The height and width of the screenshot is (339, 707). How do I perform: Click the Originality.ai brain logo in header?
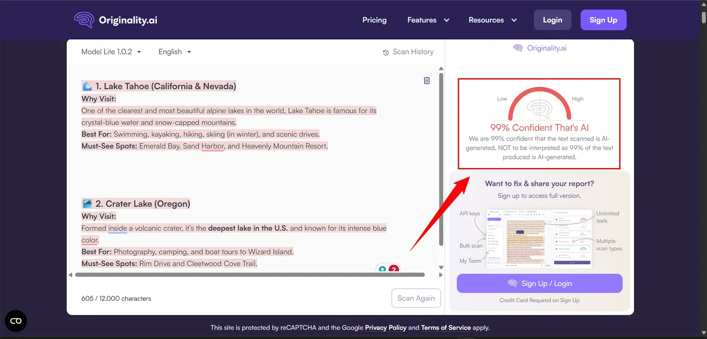pyautogui.click(x=84, y=20)
